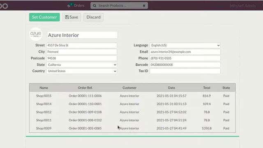Click date 2021-05-27 04:41:49

171,128
